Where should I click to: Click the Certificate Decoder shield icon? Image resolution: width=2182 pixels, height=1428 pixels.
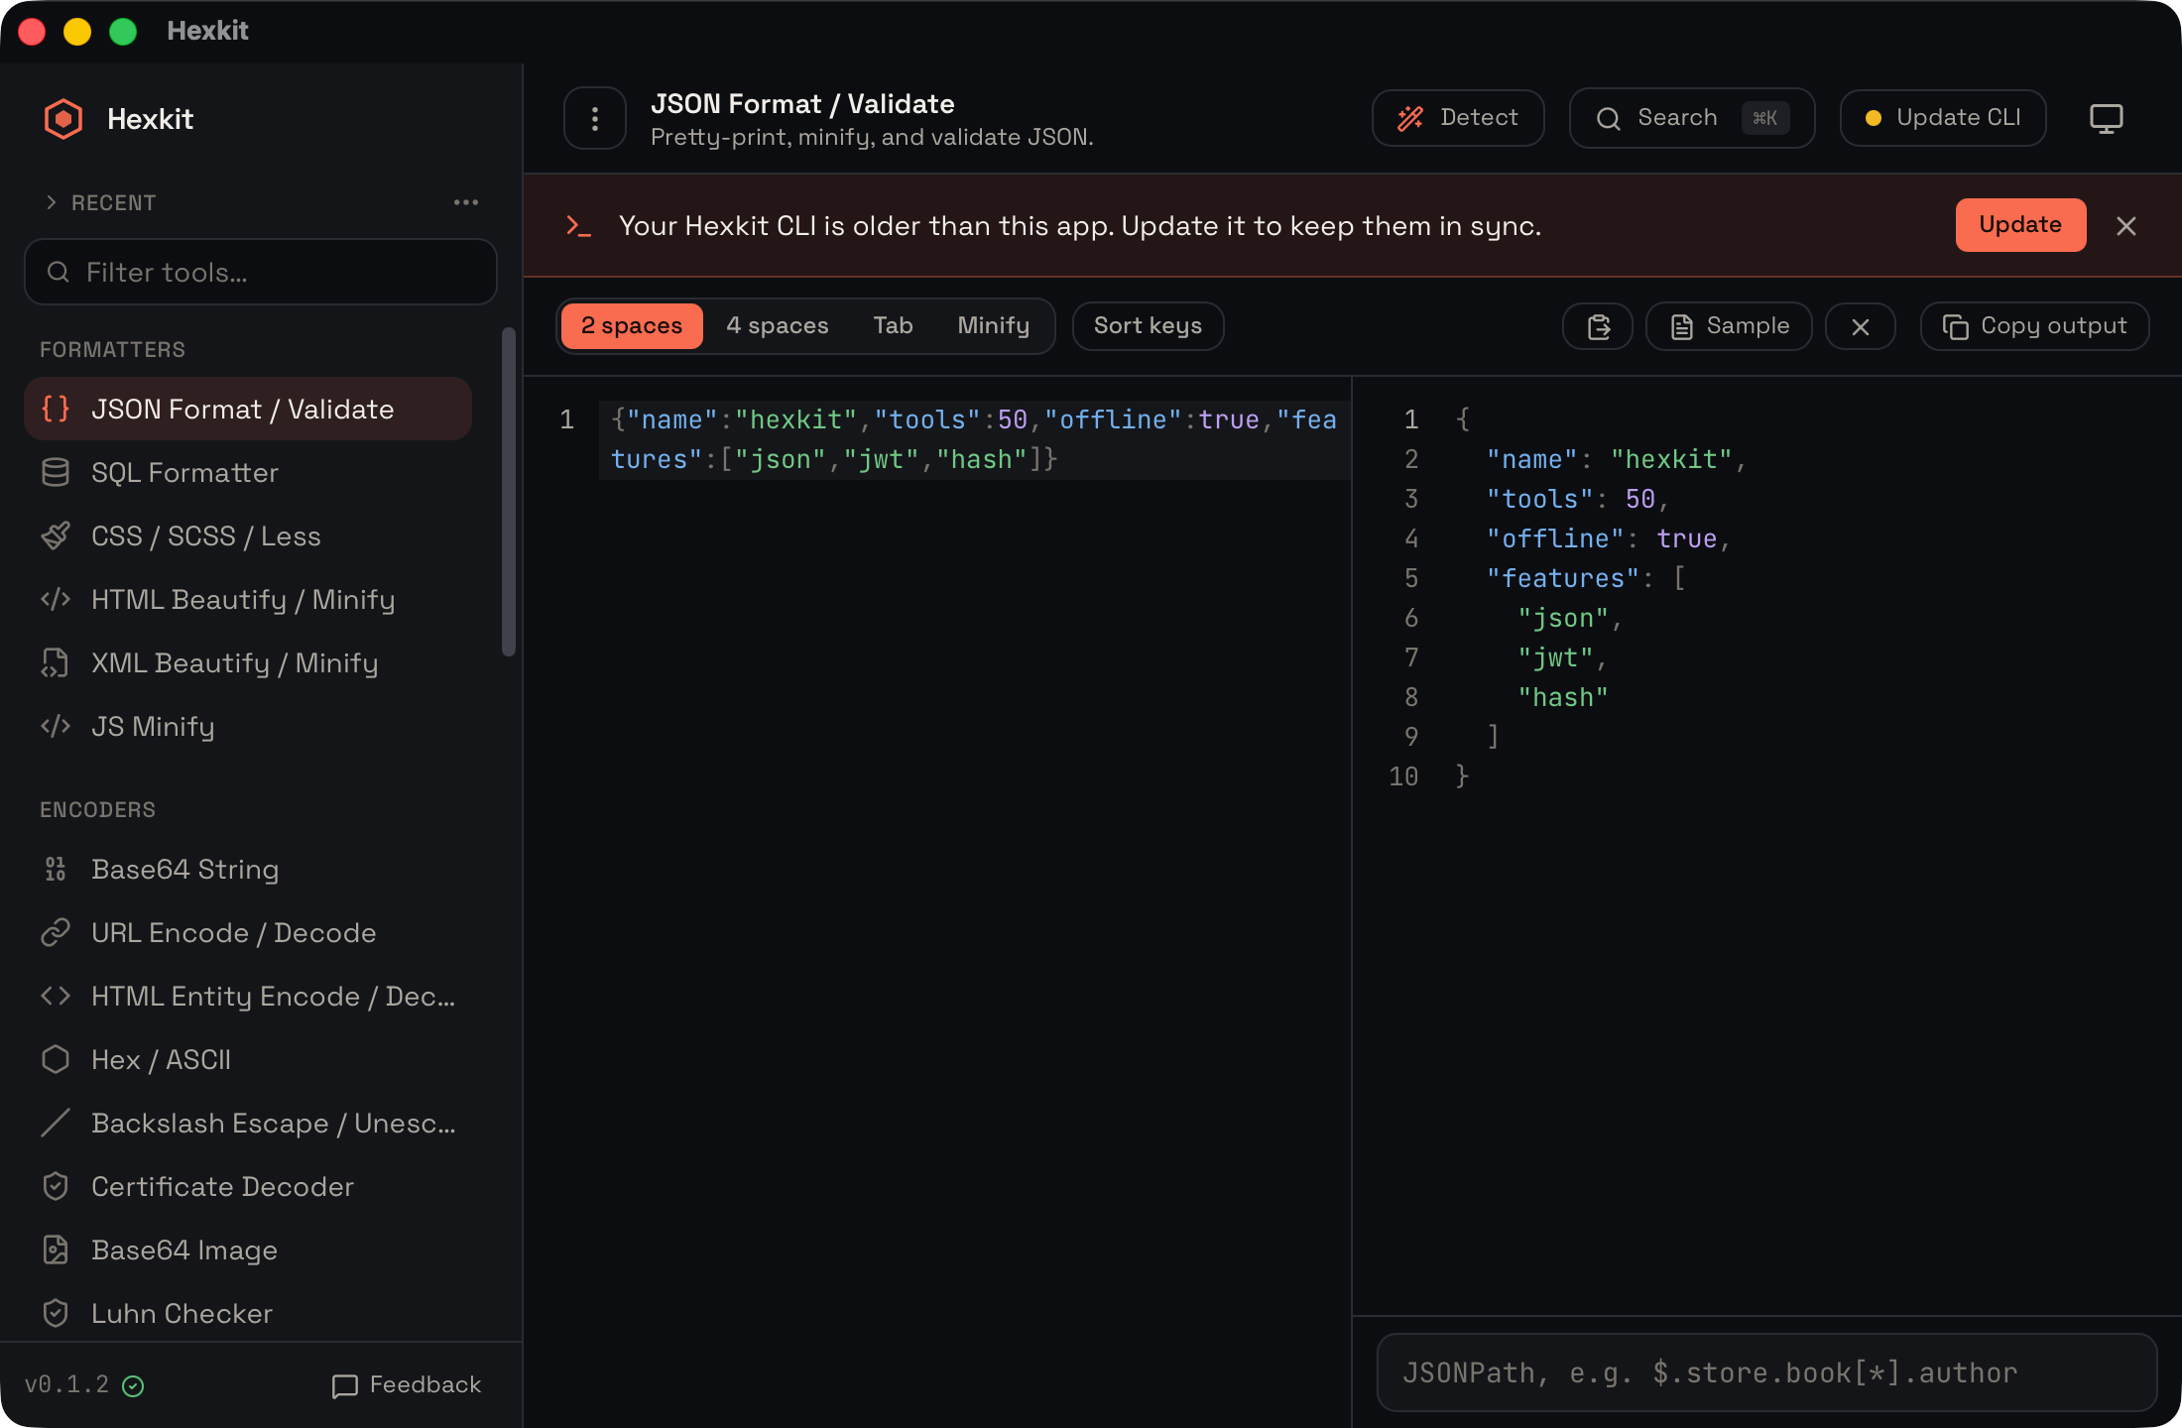[x=56, y=1186]
